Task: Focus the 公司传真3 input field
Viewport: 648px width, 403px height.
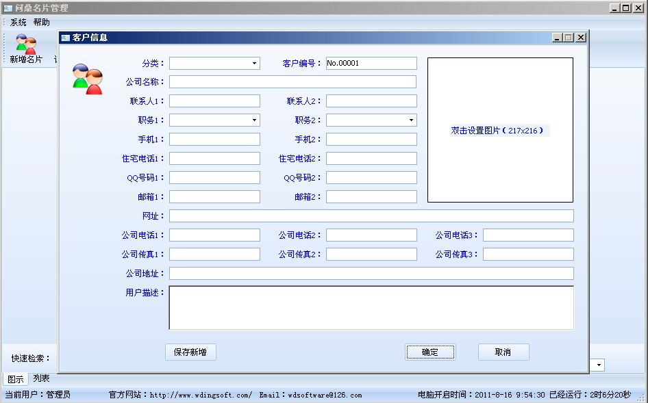Action: 528,255
